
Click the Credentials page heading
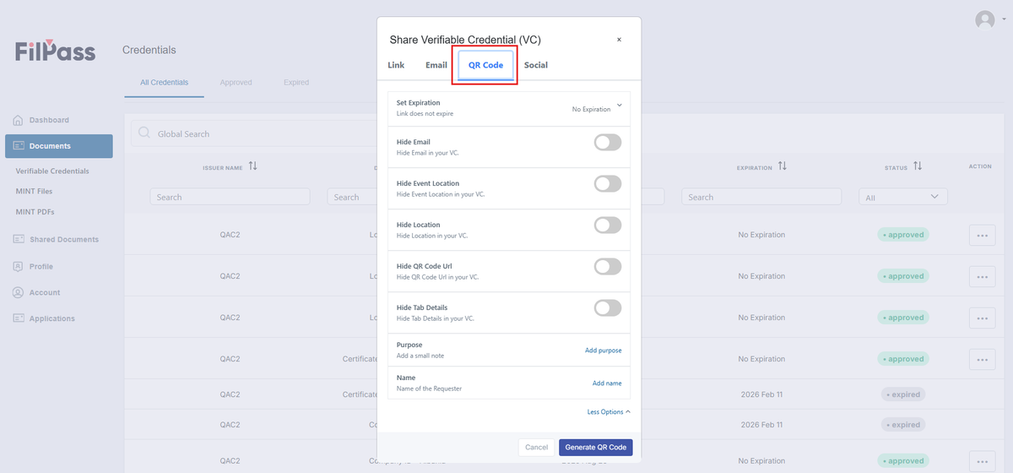(x=149, y=50)
